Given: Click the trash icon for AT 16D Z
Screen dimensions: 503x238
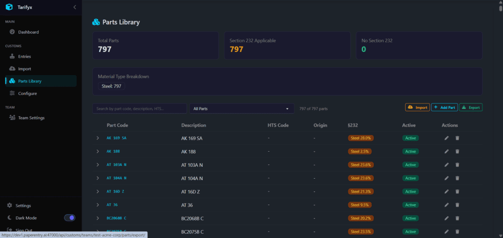Looking at the screenshot, I should (x=457, y=191).
